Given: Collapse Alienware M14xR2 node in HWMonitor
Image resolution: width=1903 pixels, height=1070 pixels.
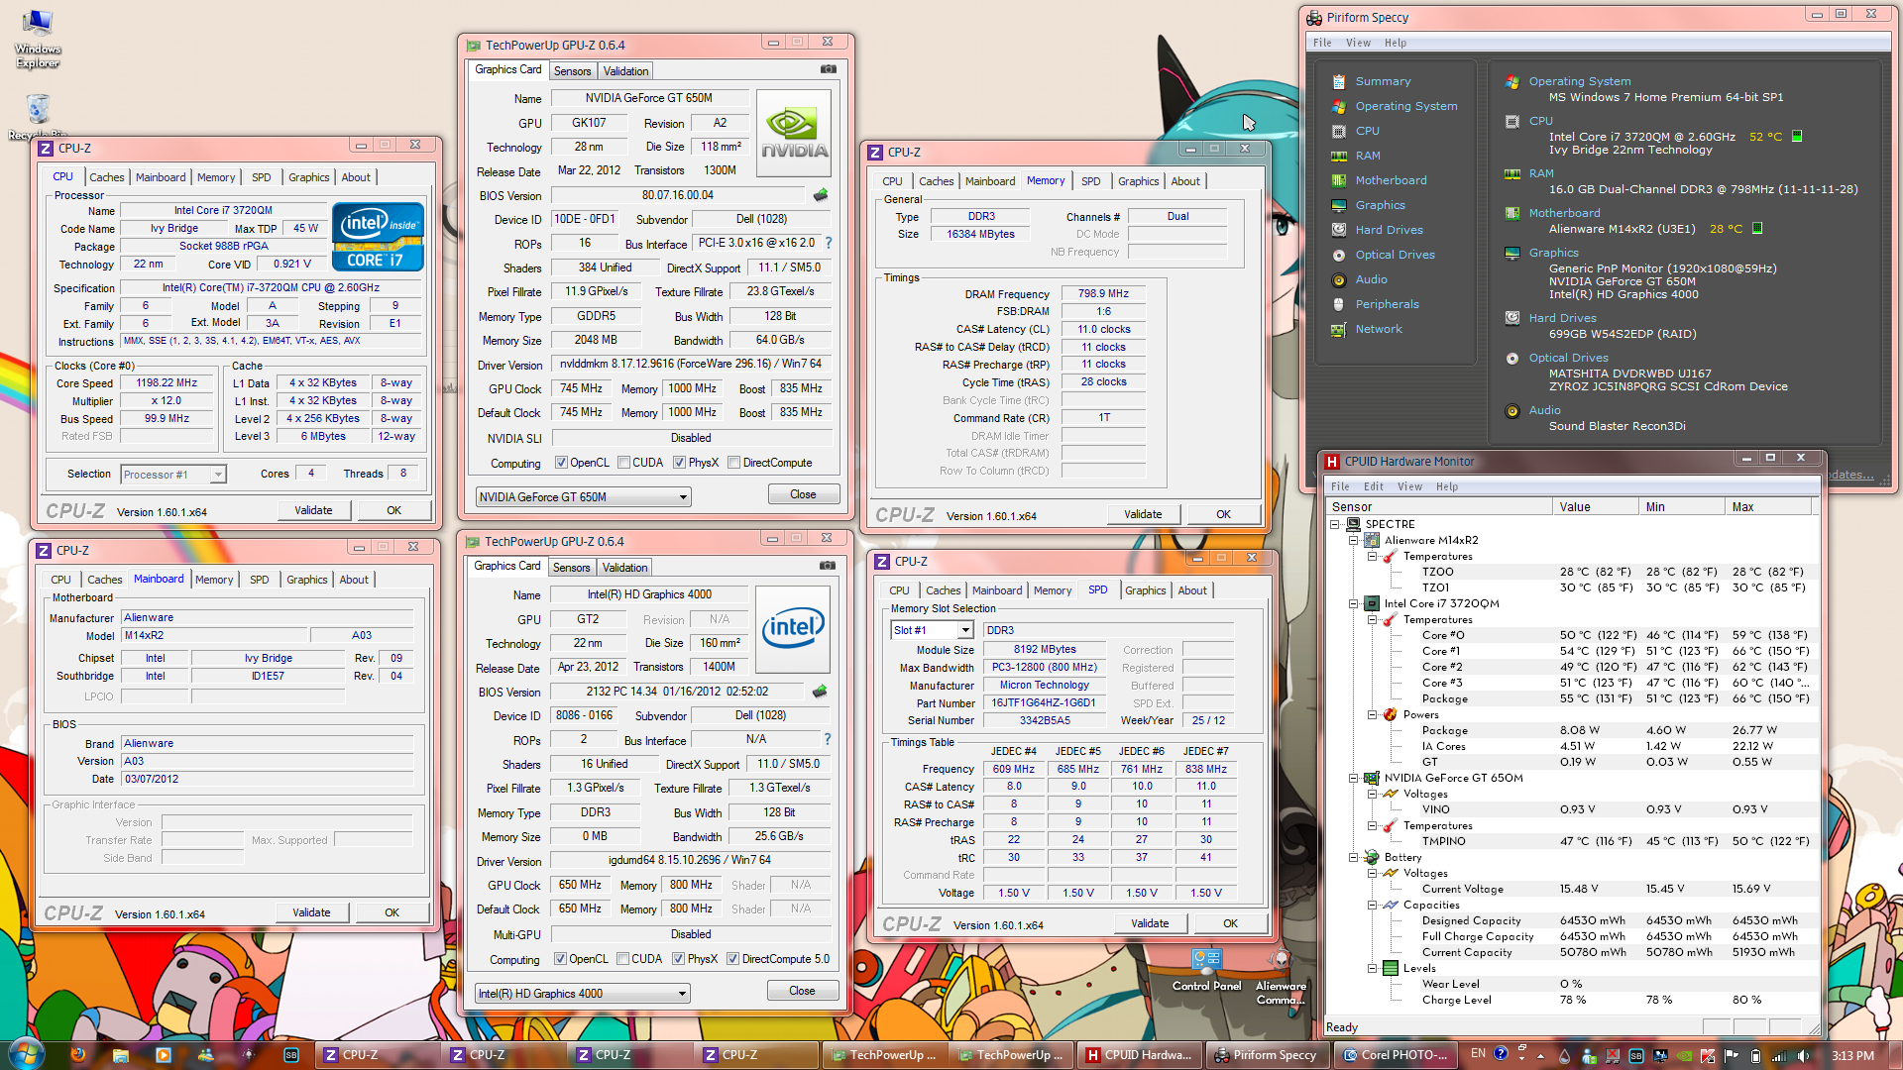Looking at the screenshot, I should click(1353, 540).
